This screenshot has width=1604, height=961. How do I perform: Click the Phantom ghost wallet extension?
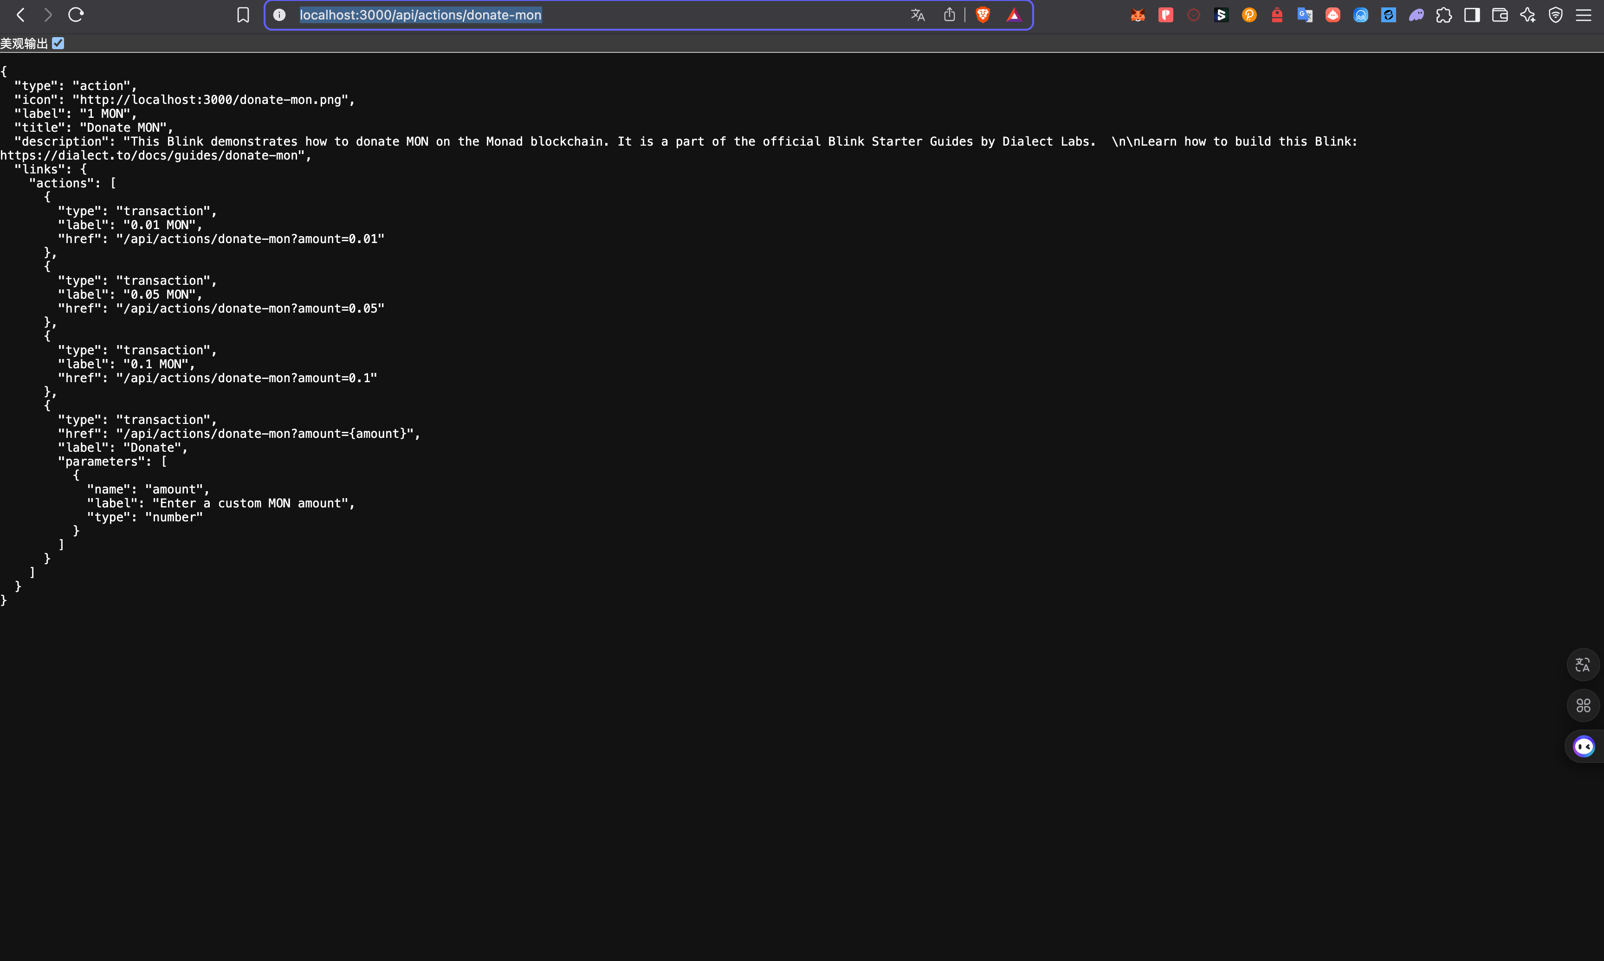click(1416, 15)
